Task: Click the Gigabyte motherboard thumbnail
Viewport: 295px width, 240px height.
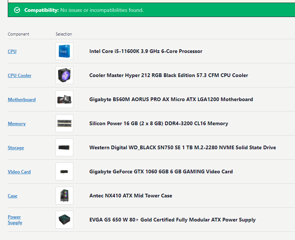Action: tap(64, 99)
